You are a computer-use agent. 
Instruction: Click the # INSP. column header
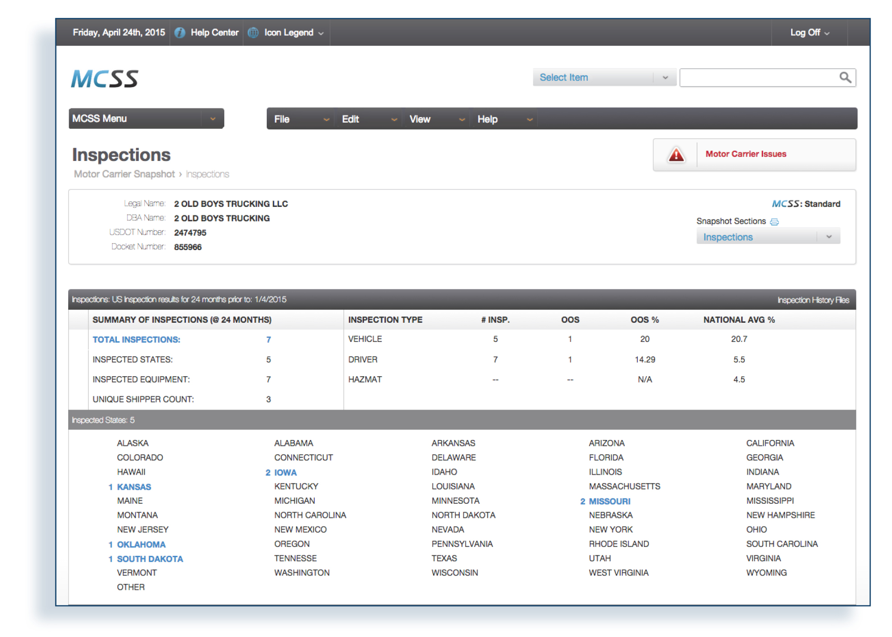[x=495, y=320]
